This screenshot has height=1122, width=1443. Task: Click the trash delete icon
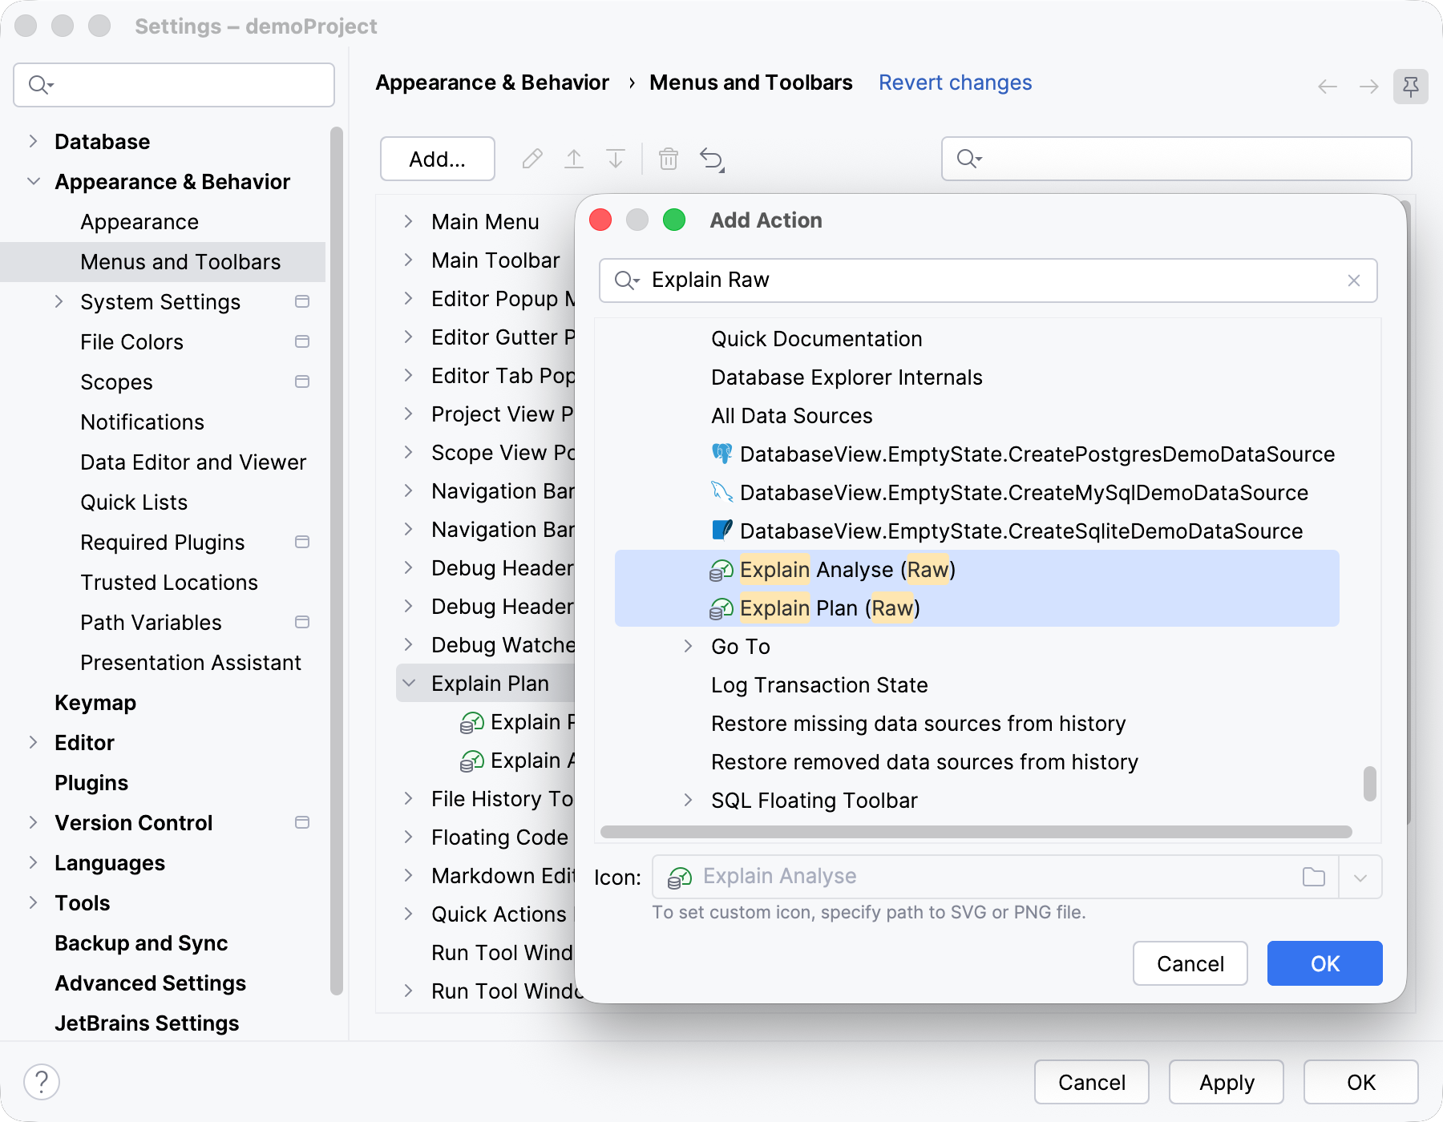669,159
